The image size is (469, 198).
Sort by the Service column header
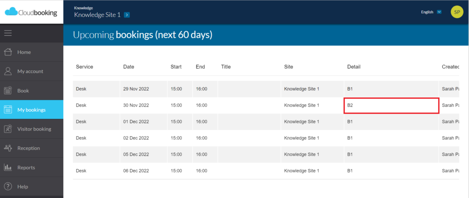(x=84, y=67)
